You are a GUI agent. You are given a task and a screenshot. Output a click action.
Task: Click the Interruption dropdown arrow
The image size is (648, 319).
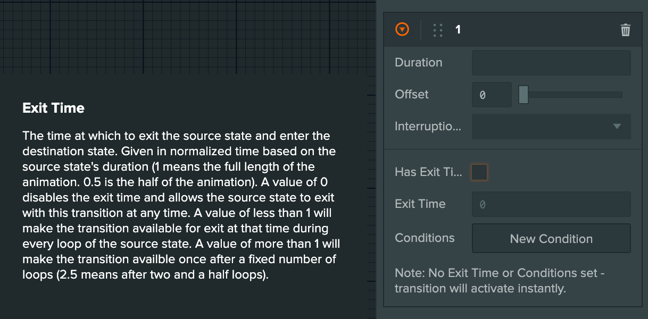click(617, 127)
